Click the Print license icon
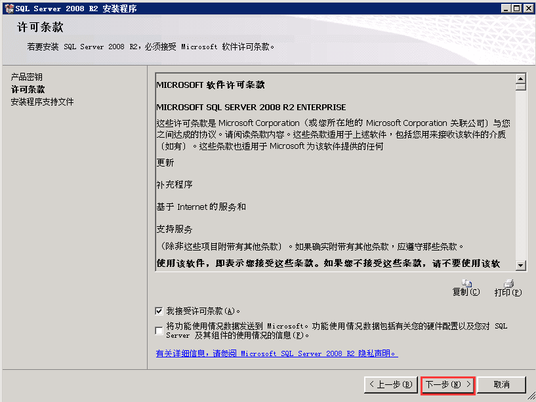This screenshot has width=536, height=402. pos(508,283)
